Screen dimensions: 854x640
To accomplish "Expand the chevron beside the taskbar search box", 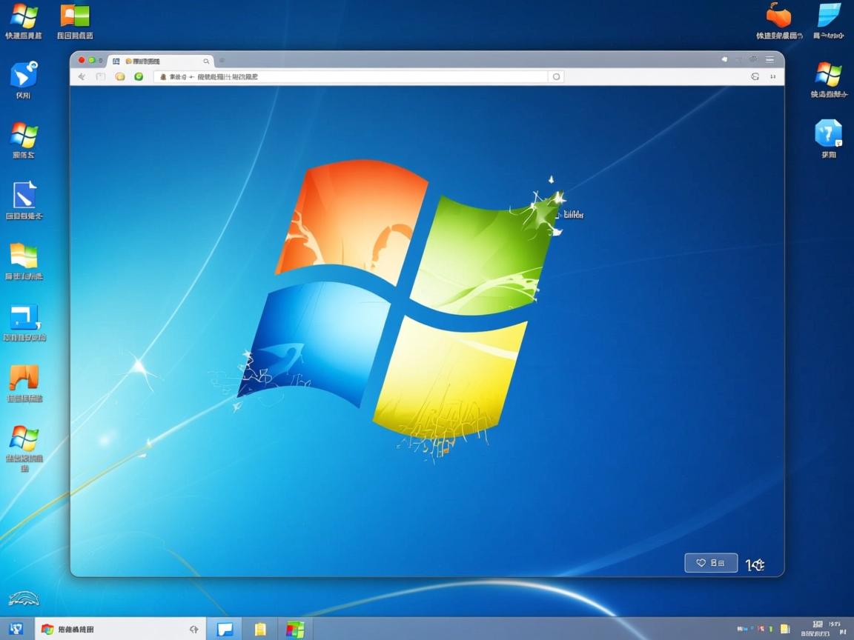I will coord(194,629).
